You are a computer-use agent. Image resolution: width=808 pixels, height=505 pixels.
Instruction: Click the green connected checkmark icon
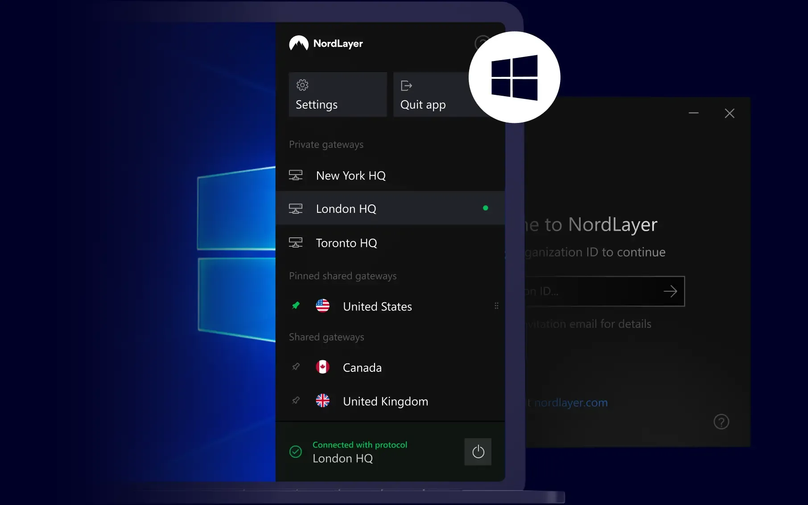pos(296,452)
